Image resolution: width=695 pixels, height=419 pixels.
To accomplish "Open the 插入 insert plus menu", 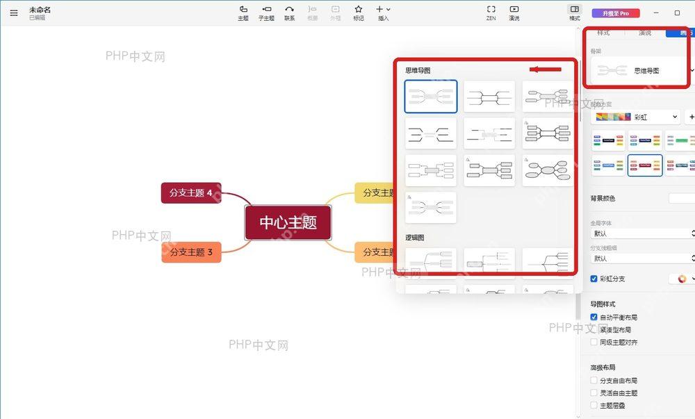I will pos(383,13).
